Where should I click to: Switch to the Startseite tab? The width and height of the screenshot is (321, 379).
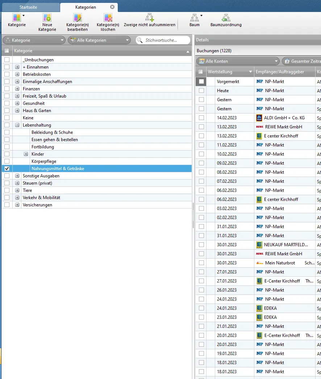pyautogui.click(x=30, y=7)
